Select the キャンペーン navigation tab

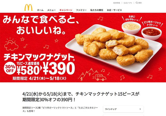66,10
